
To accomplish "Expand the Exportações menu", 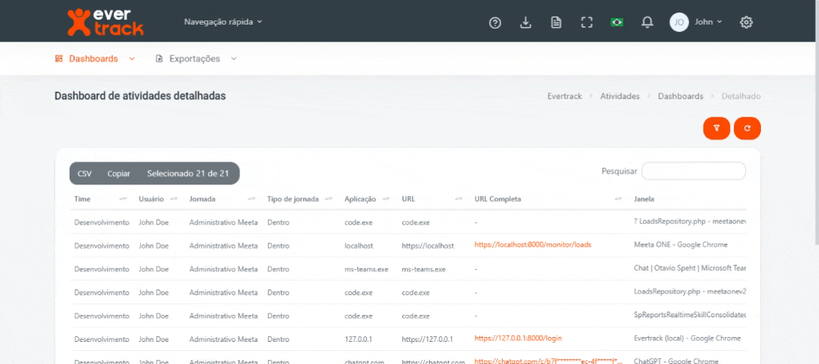I will [196, 59].
